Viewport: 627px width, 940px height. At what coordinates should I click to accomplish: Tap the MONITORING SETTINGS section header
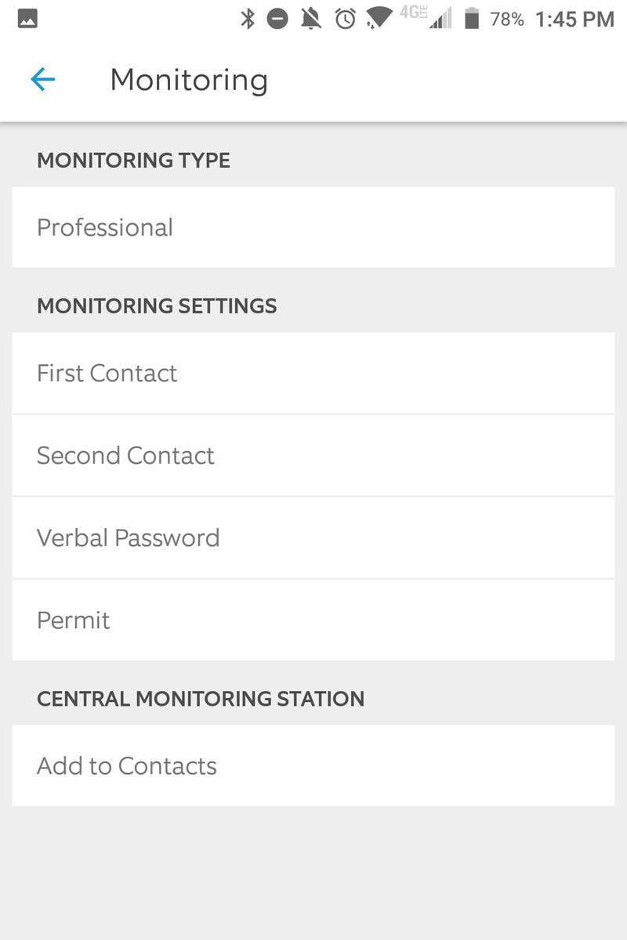[157, 305]
